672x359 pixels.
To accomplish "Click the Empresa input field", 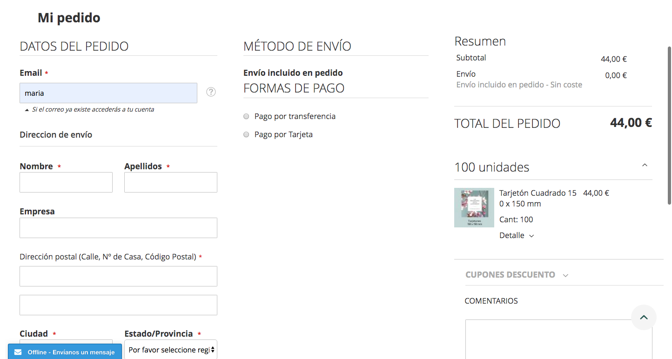I will click(x=118, y=228).
